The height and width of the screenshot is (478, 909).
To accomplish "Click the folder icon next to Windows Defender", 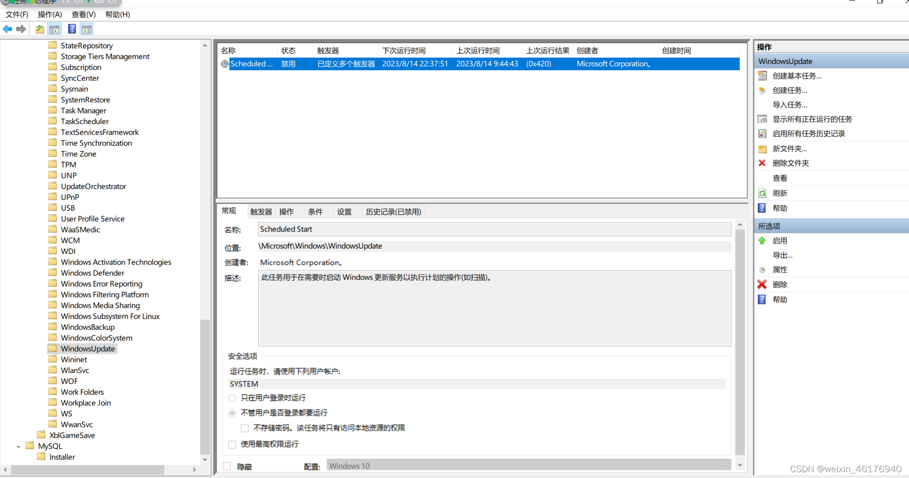I will pos(53,273).
